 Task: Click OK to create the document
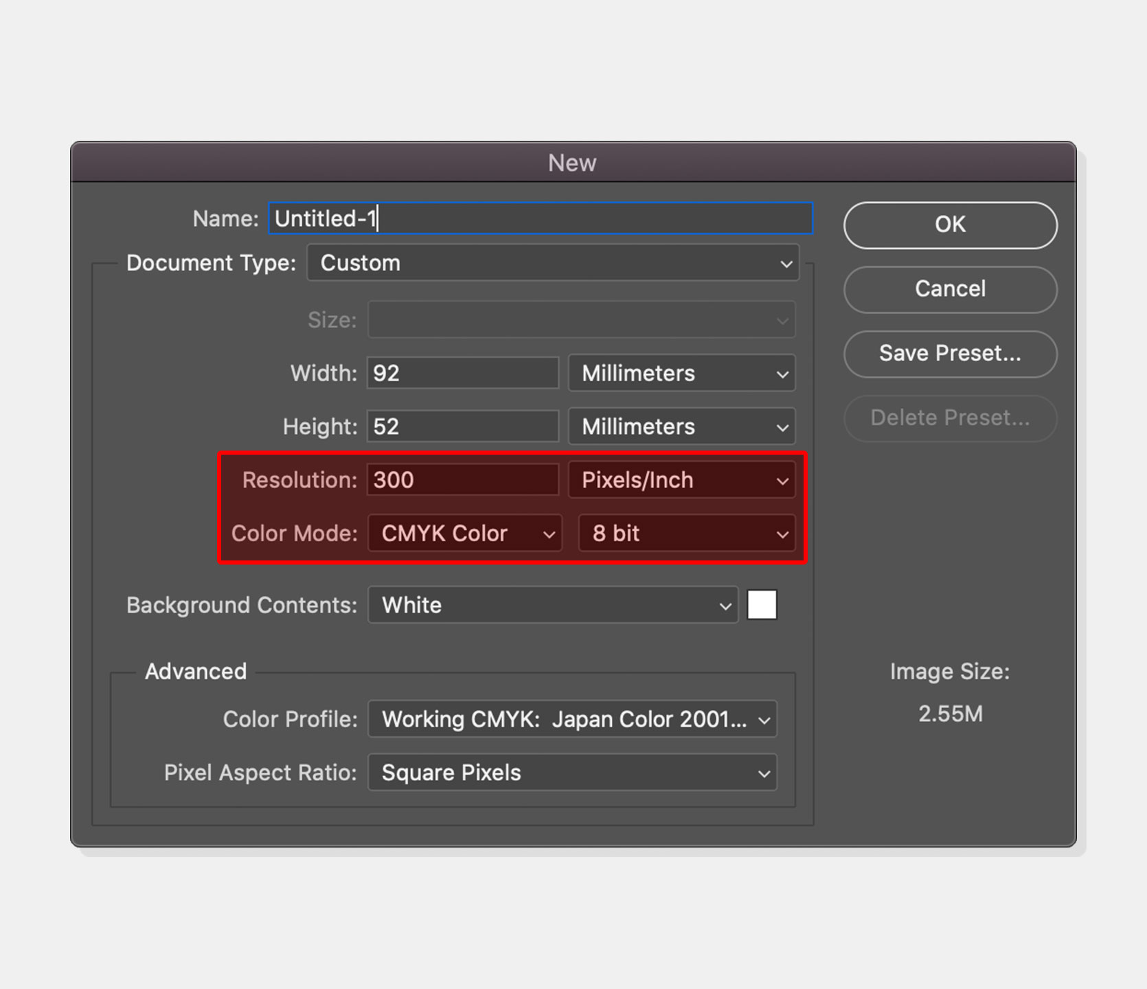pyautogui.click(x=950, y=225)
